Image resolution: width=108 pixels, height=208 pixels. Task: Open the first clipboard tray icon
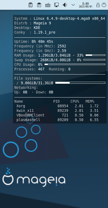31,5
